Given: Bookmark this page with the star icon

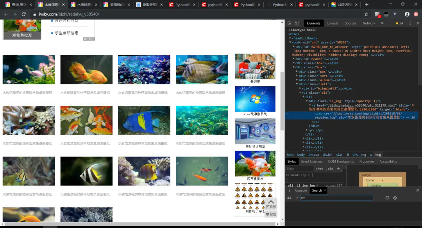Looking at the screenshot, I should click(366, 14).
